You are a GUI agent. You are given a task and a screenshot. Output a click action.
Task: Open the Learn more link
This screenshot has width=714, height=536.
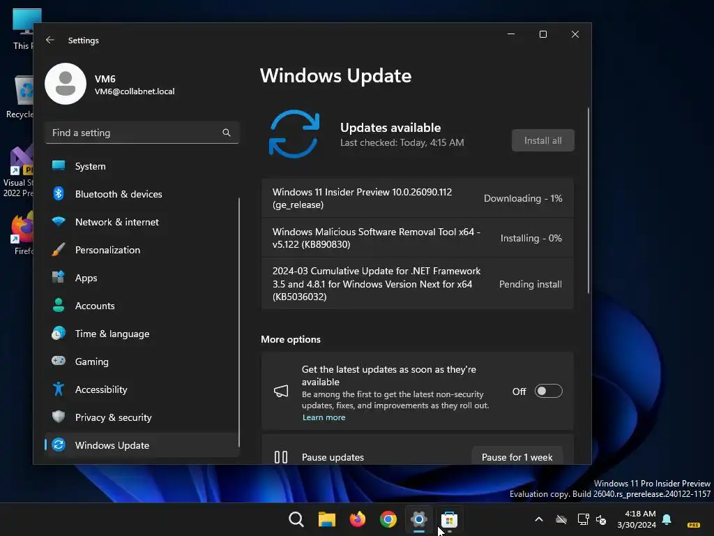click(324, 417)
